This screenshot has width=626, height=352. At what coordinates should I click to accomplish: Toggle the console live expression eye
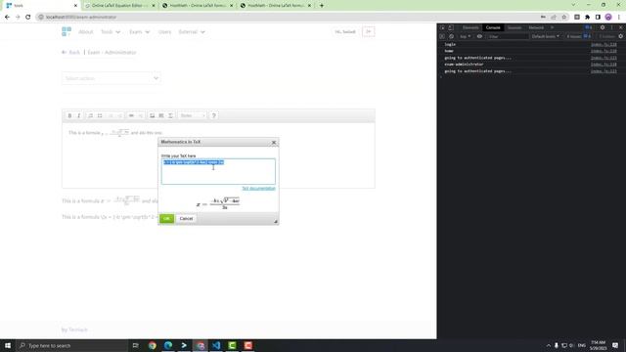(479, 36)
